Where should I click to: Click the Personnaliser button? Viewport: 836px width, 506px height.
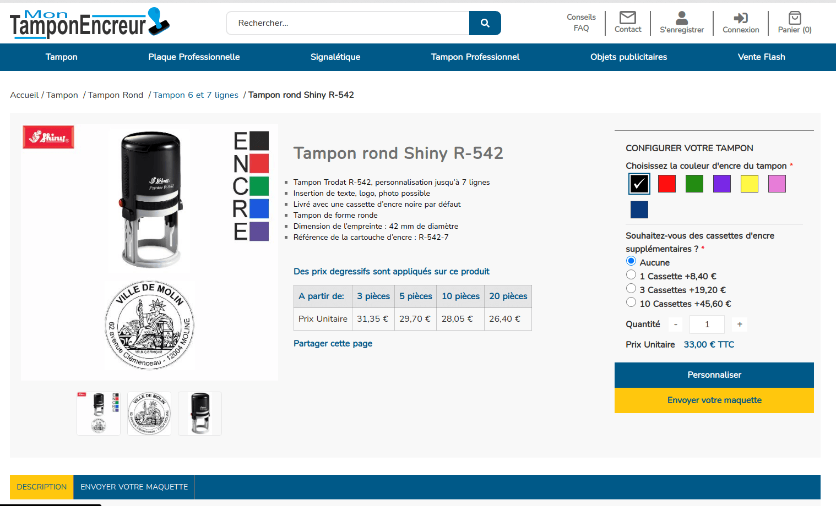(714, 375)
